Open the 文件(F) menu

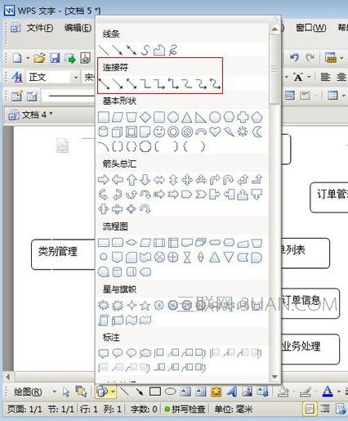tap(40, 28)
